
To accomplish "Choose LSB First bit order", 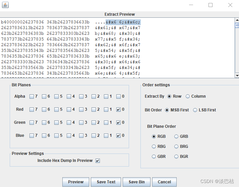I will [x=195, y=110].
